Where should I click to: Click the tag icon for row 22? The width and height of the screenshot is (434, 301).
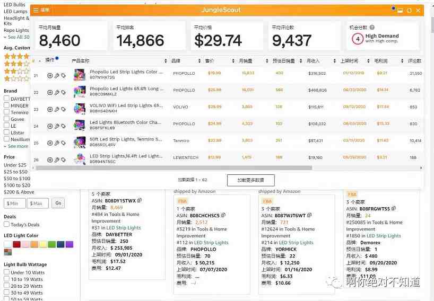[63, 92]
